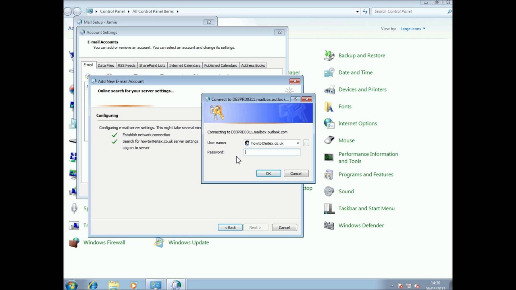Click the user avatar beside howto@eitex.co.uk
Viewport: 516px width, 290px height.
pos(247,143)
